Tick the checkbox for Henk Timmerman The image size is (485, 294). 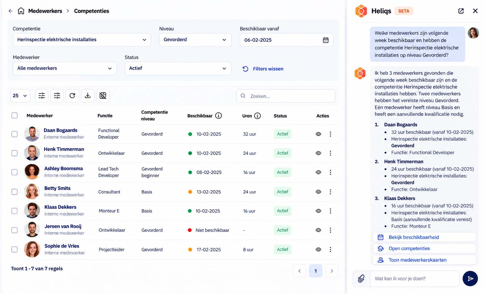[x=15, y=153]
